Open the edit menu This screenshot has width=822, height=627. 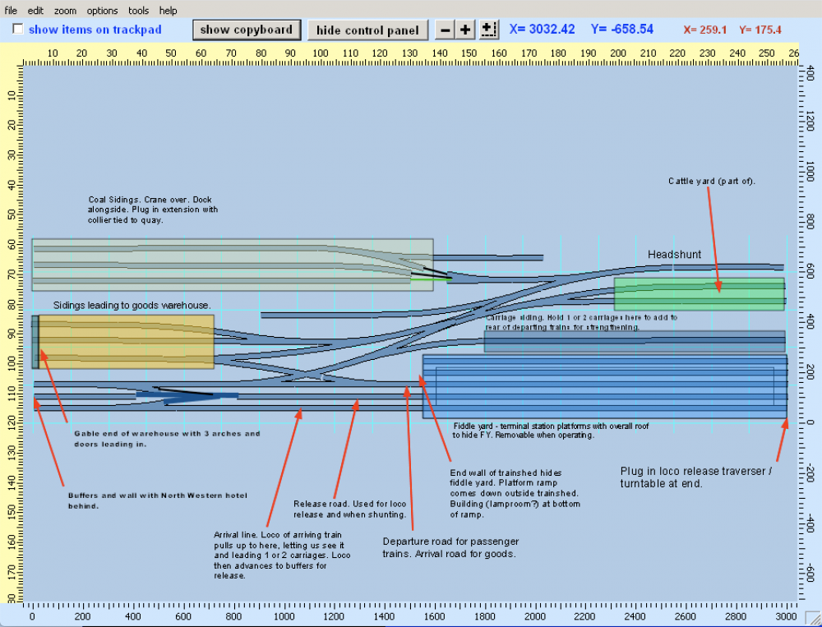[x=35, y=11]
